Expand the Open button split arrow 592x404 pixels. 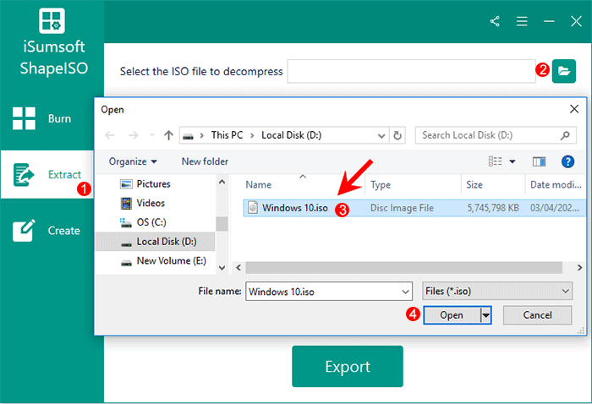486,315
